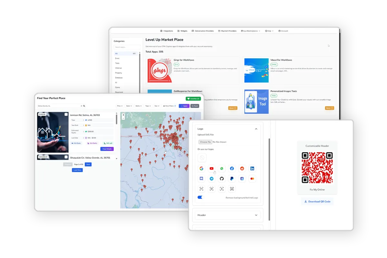Pick the Stripe logo option
This screenshot has width=387, height=258.
coord(242,178)
